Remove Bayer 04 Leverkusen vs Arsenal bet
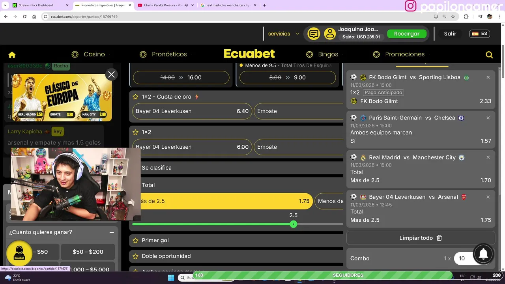Image resolution: width=505 pixels, height=284 pixels. pyautogui.click(x=488, y=197)
